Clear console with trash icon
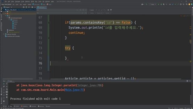The width and height of the screenshot is (193, 109). (7, 97)
